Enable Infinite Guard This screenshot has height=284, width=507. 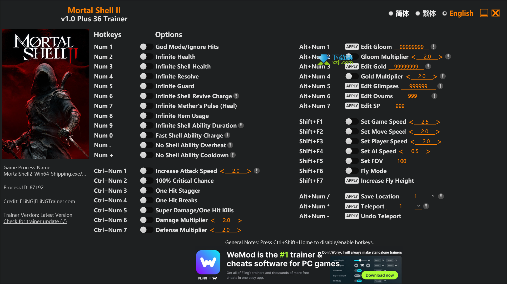[146, 86]
